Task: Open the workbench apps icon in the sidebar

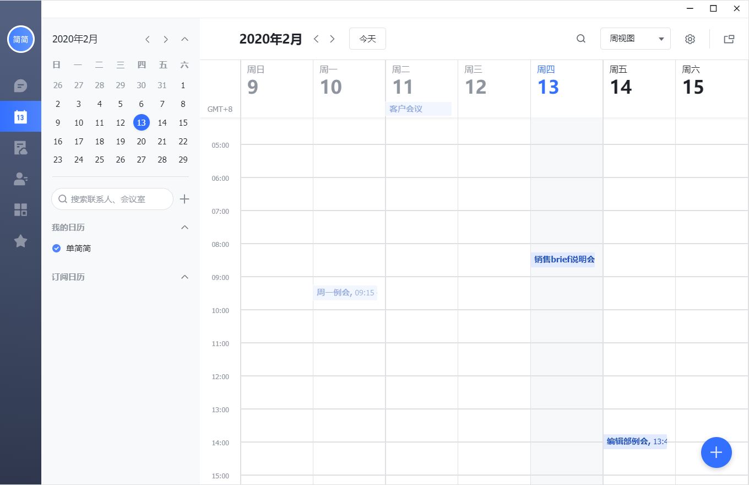Action: (x=20, y=209)
